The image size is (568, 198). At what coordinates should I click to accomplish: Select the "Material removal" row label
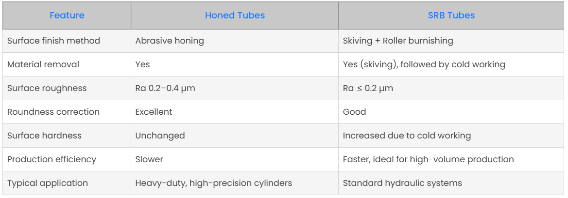[x=43, y=64]
